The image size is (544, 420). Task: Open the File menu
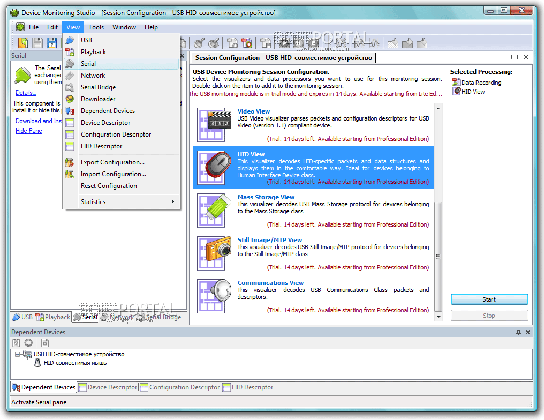click(34, 27)
